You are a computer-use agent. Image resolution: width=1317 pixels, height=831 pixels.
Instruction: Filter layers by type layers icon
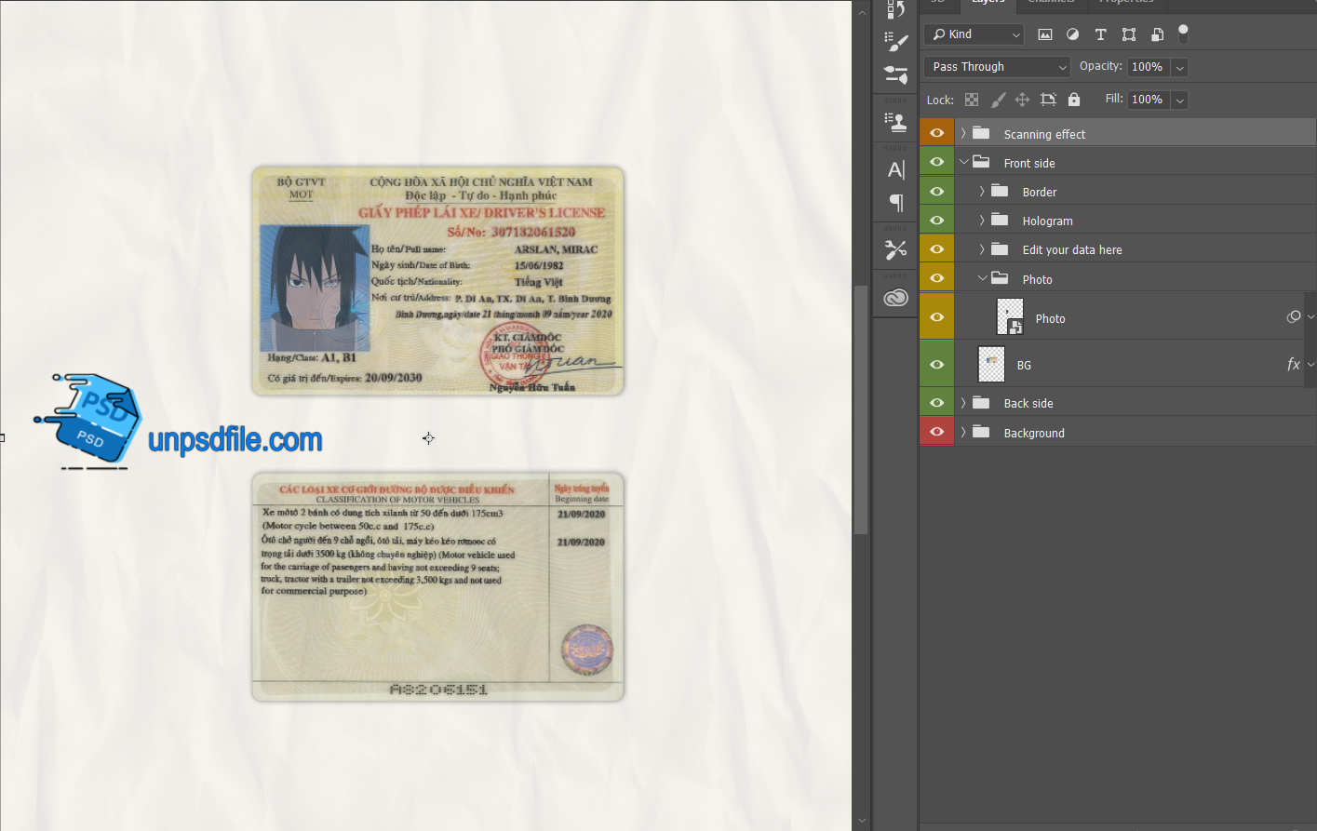(1100, 34)
